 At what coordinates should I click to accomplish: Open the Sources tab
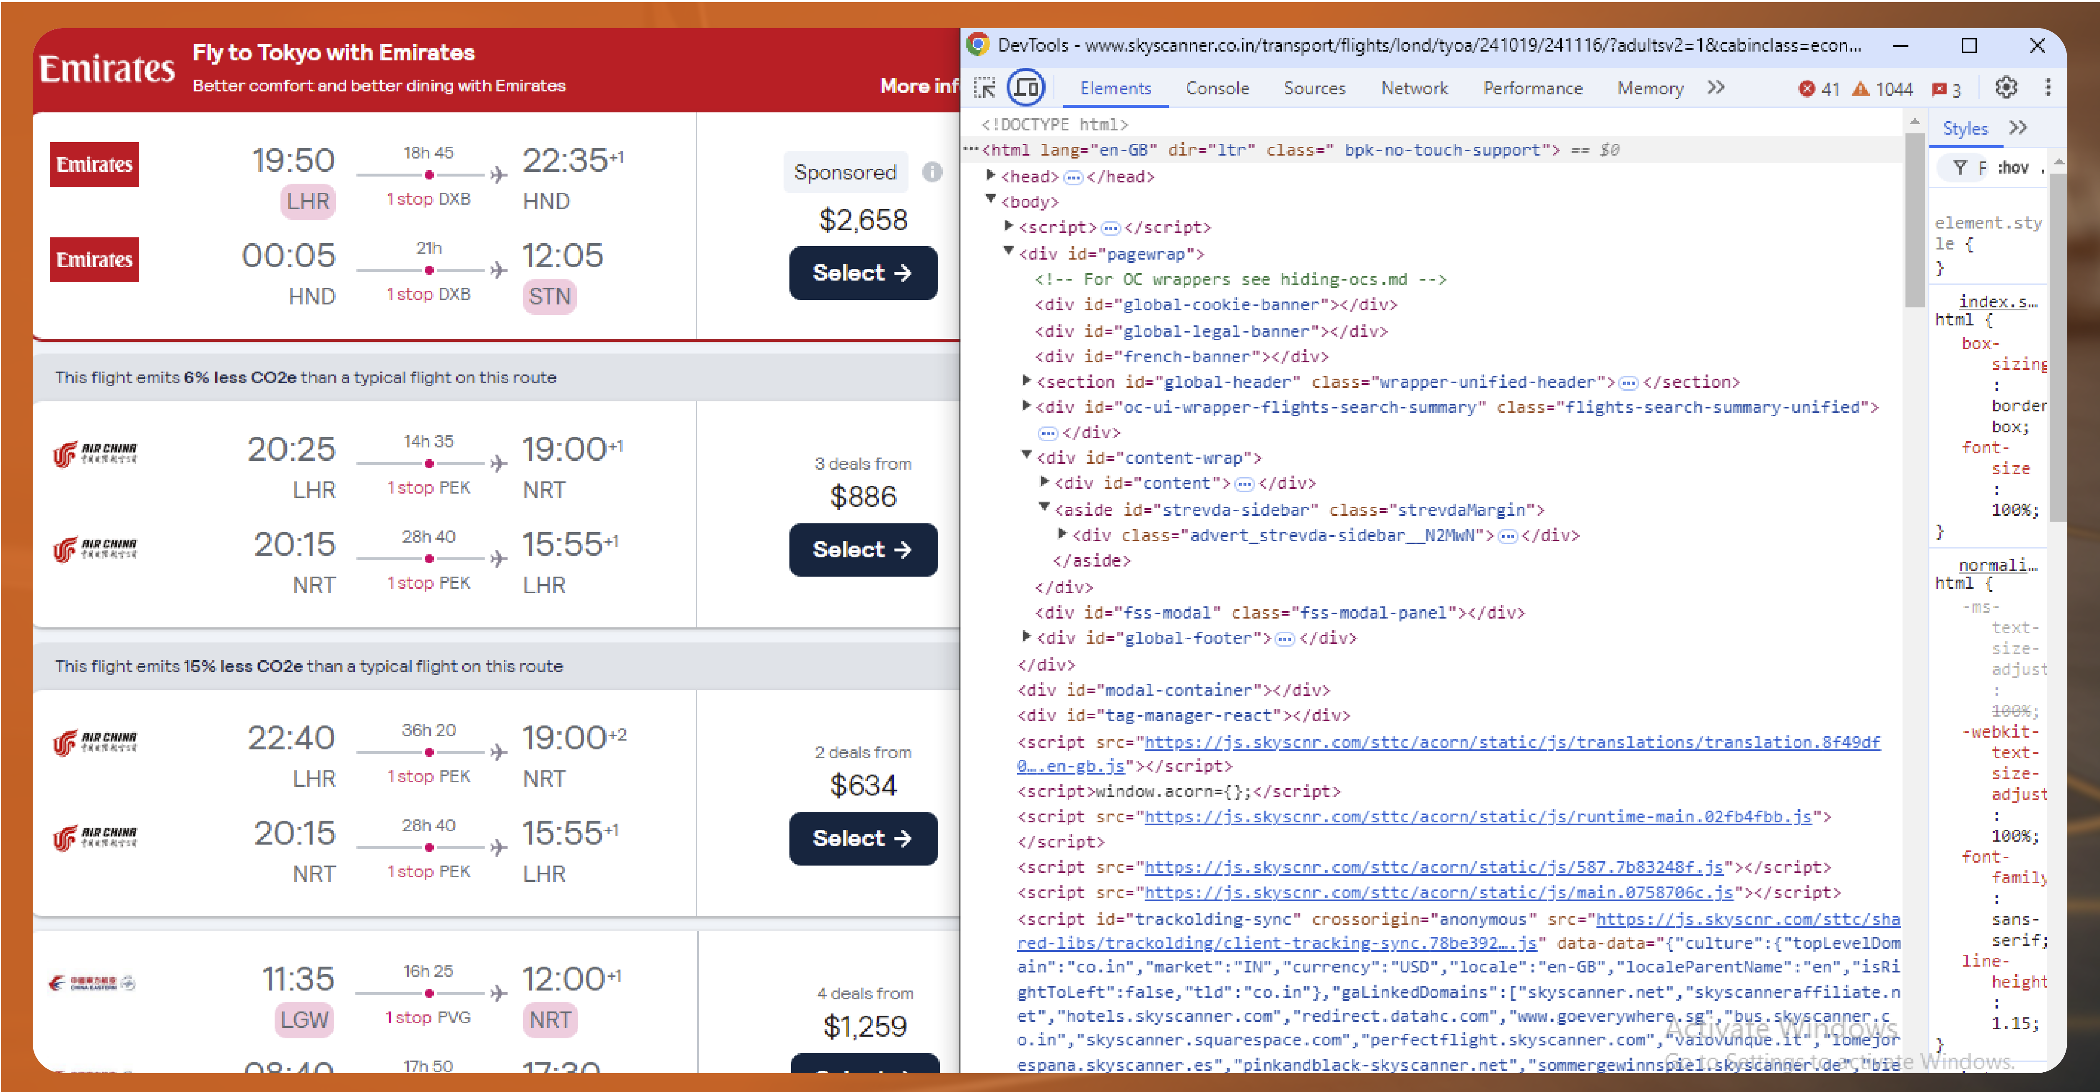click(x=1314, y=88)
